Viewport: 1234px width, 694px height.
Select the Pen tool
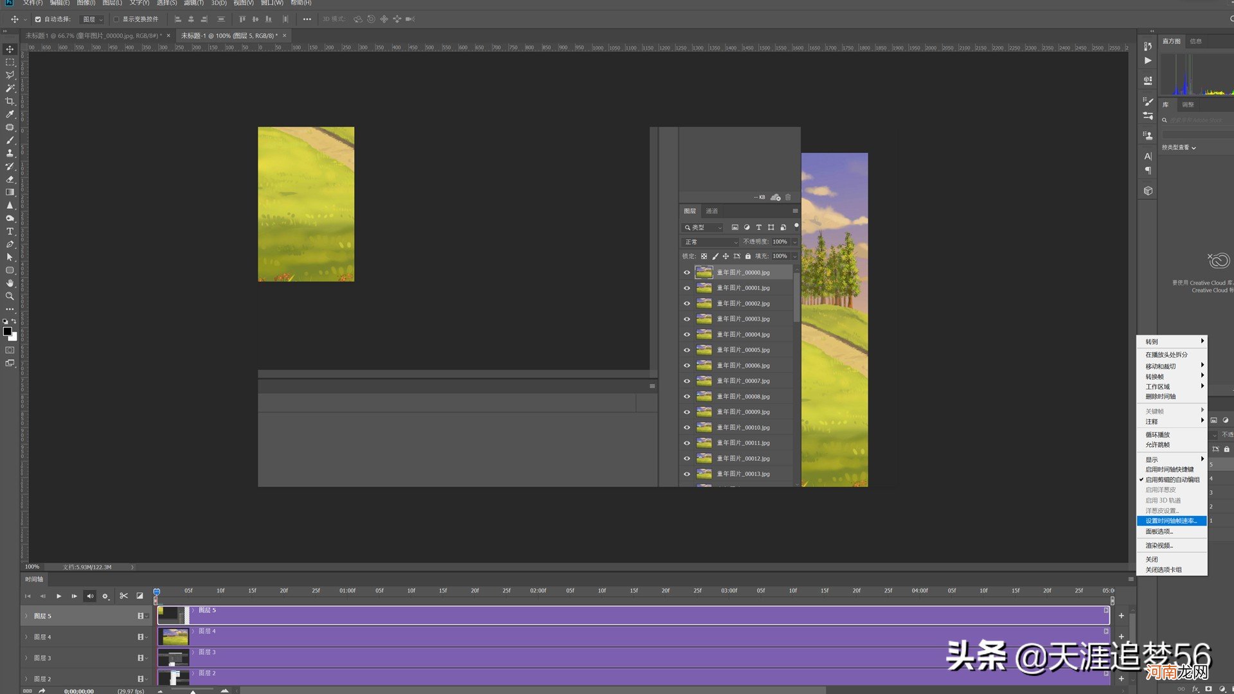(x=10, y=244)
